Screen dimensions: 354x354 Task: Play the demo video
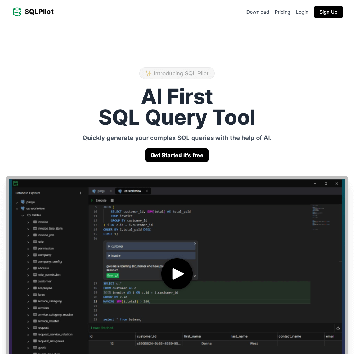coord(177,274)
